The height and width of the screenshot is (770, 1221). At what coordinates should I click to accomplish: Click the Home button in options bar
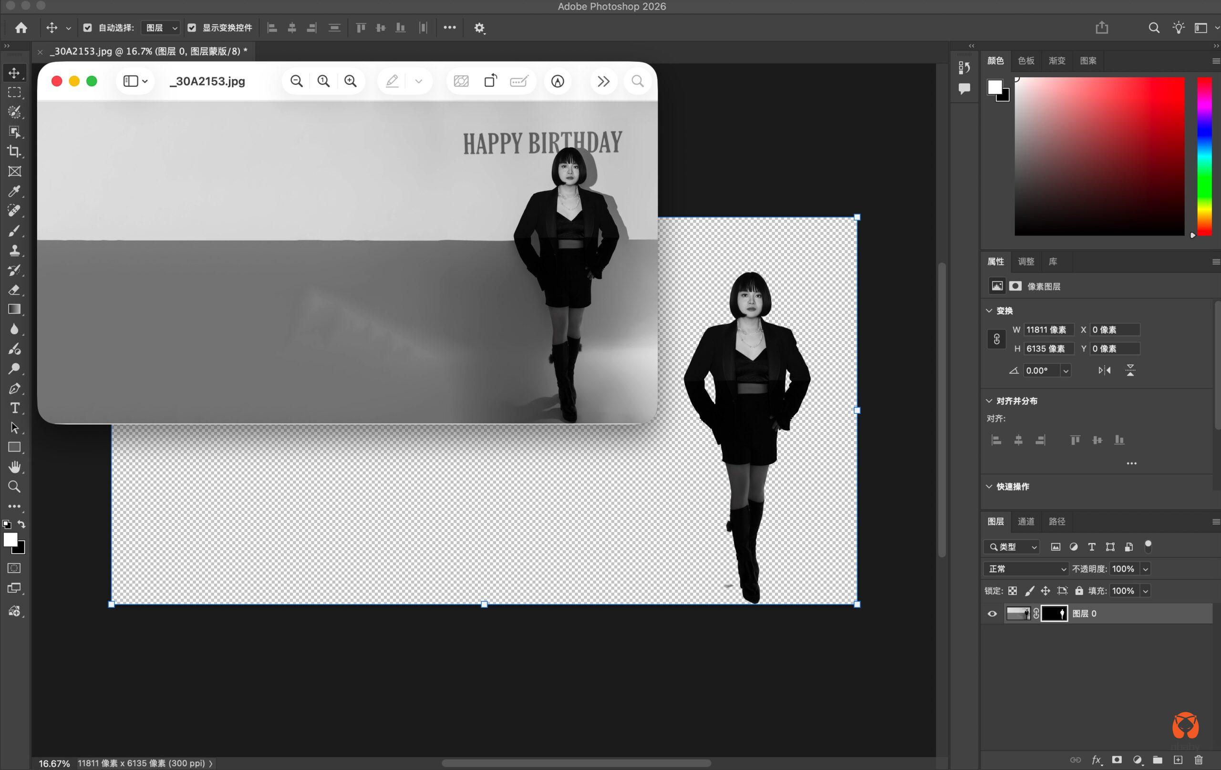point(21,28)
